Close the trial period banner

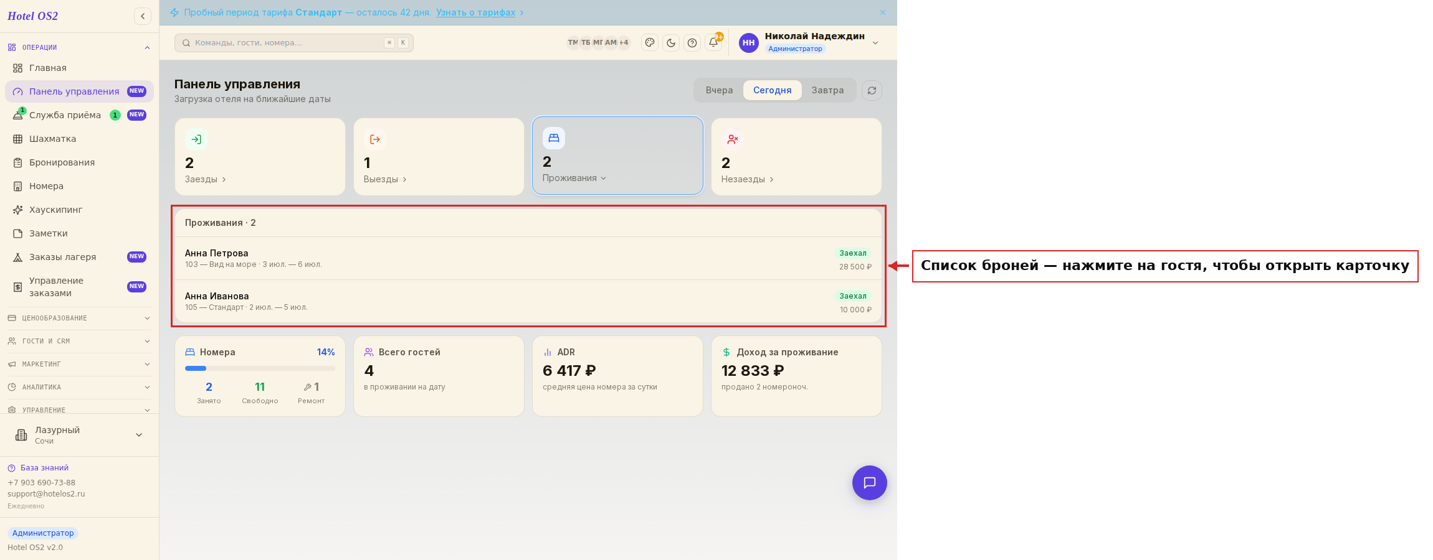click(x=883, y=12)
